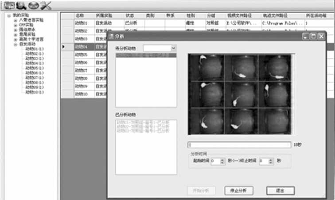This screenshot has width=335, height=200.
Task: Expand the 悬尾实验 tree node
Action: (16, 35)
